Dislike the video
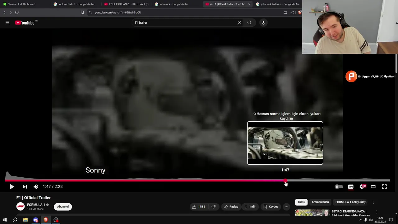This screenshot has width=398, height=224. click(214, 207)
